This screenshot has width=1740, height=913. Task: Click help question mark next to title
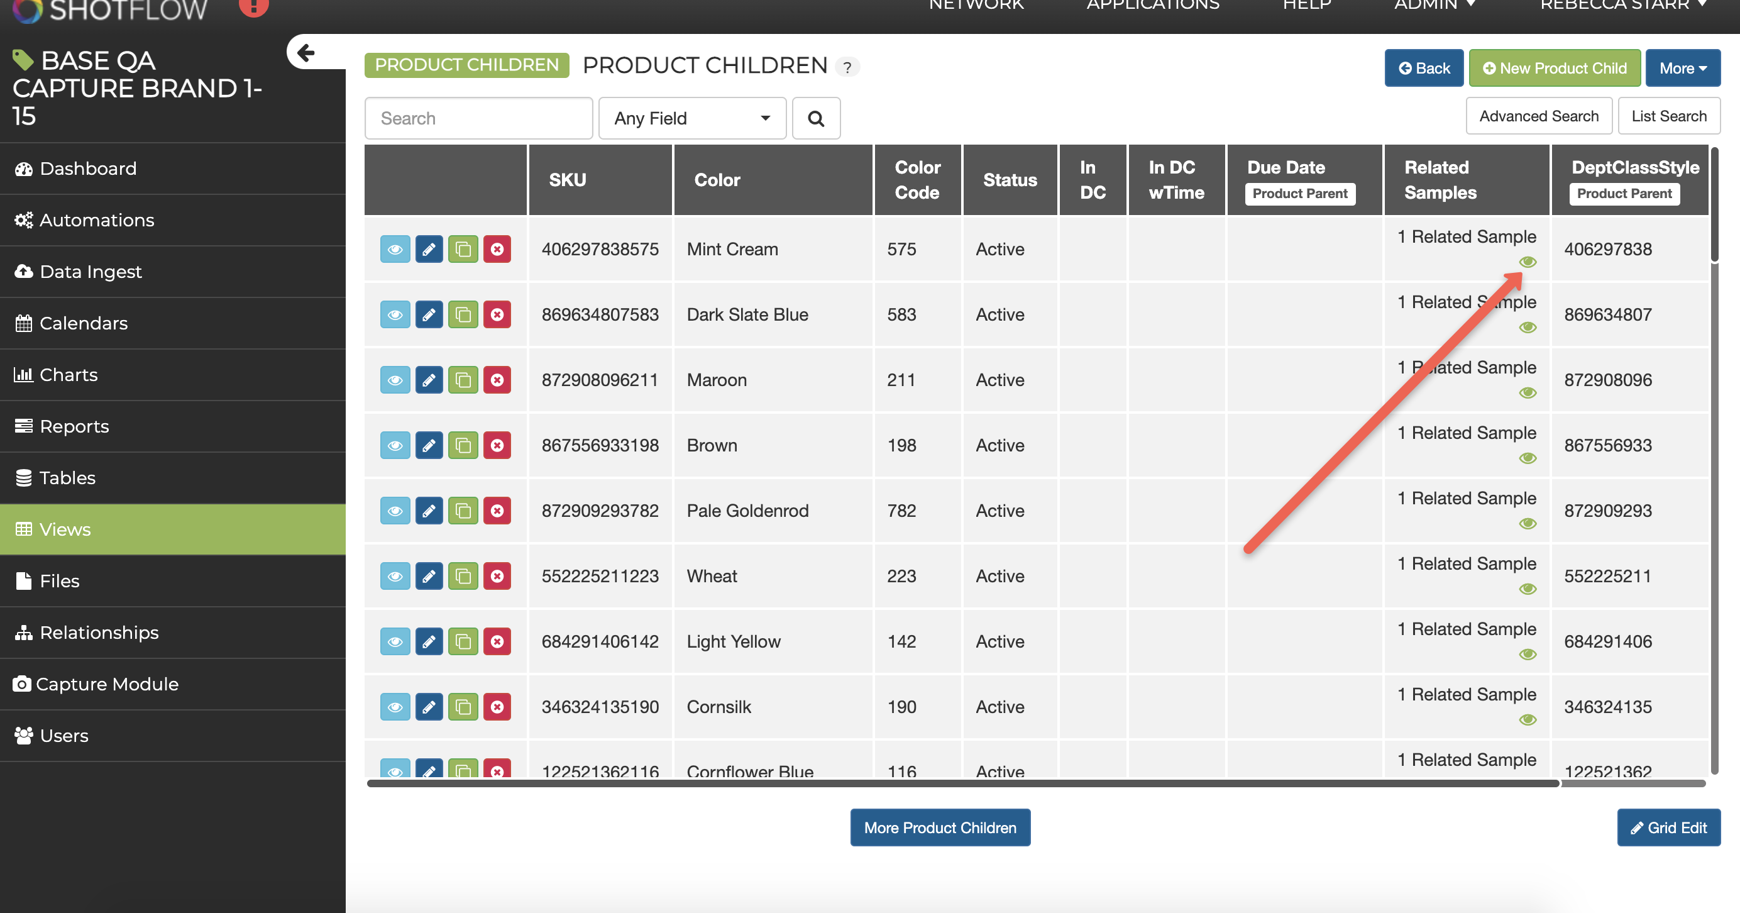(847, 67)
